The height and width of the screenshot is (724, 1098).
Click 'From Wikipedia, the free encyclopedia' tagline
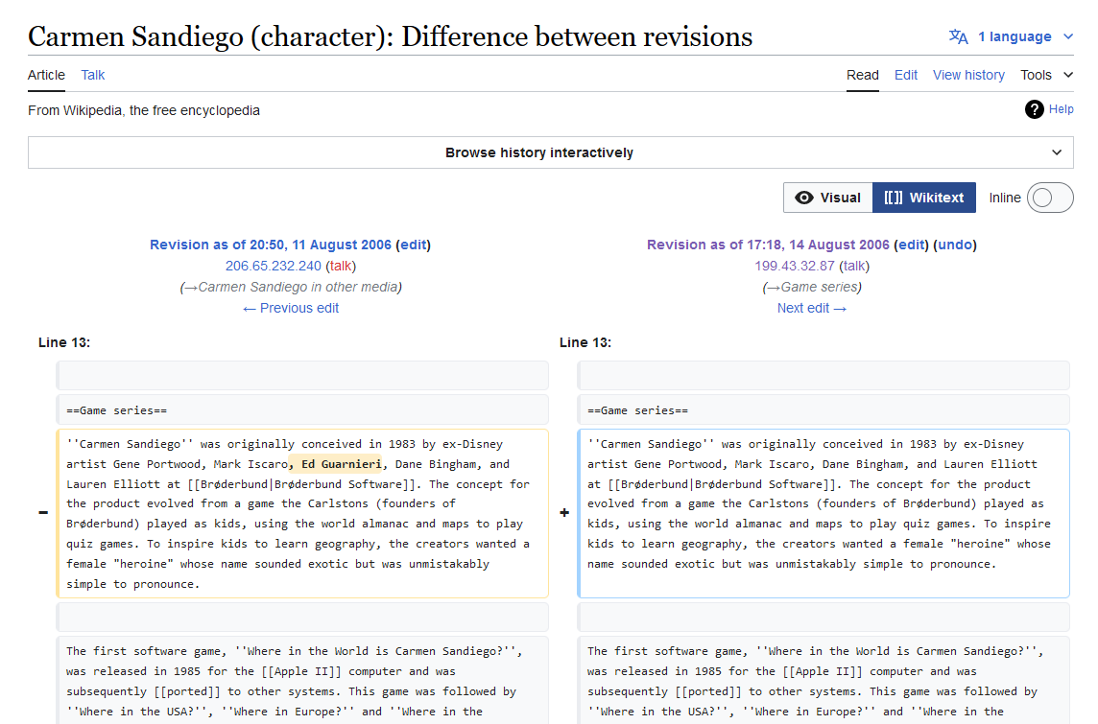click(144, 110)
